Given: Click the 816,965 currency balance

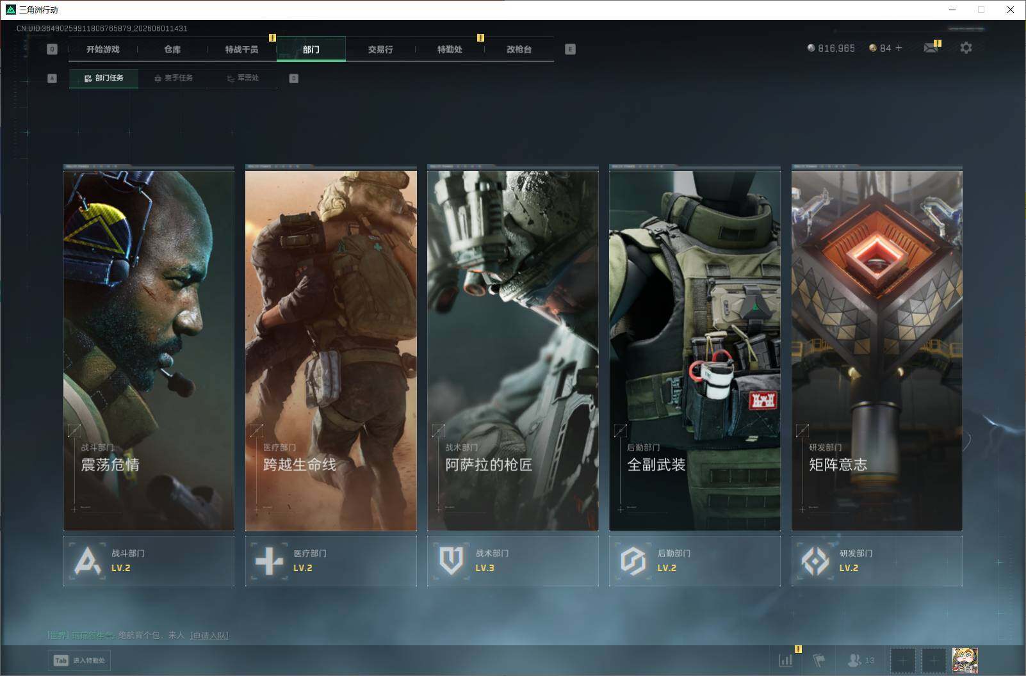Looking at the screenshot, I should pyautogui.click(x=836, y=49).
